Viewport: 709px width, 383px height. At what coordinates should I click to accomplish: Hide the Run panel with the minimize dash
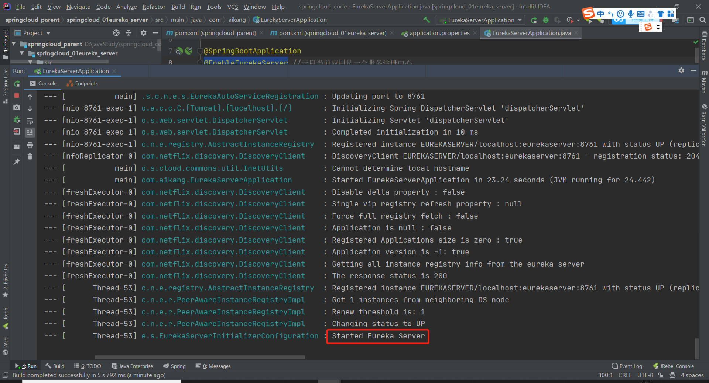tap(693, 70)
